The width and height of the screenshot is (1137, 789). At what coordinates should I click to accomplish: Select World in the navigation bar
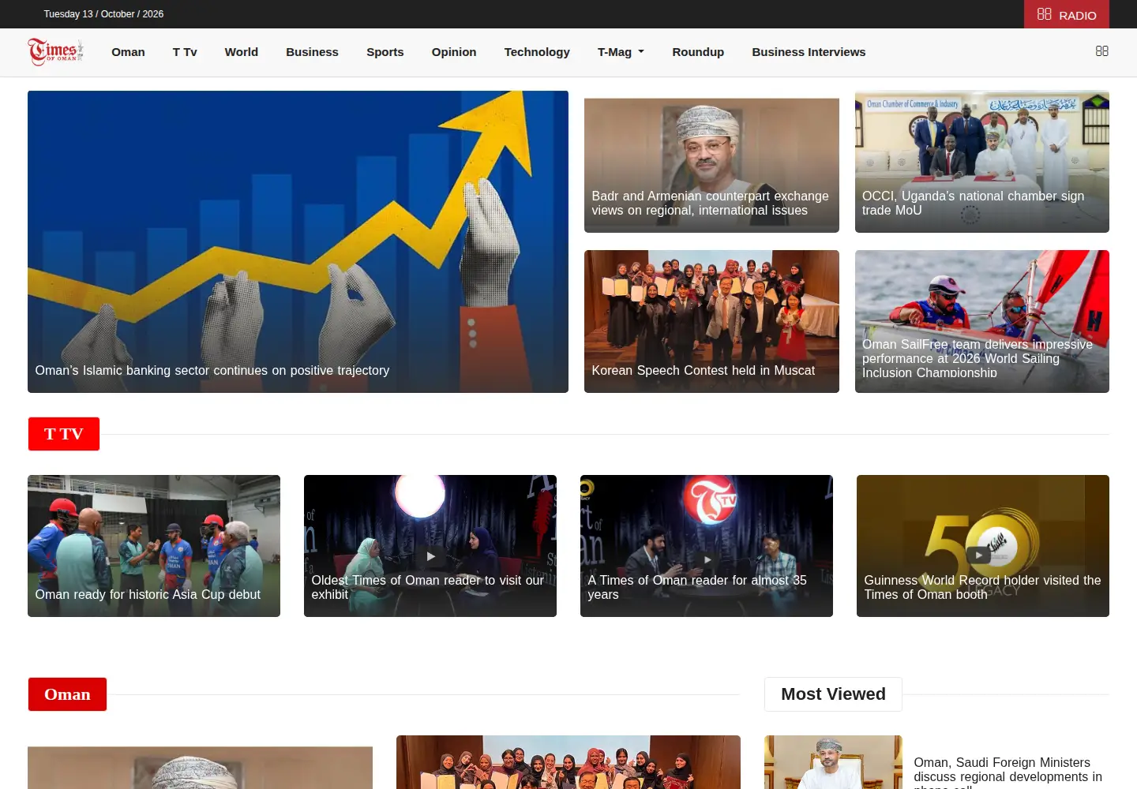(x=242, y=52)
